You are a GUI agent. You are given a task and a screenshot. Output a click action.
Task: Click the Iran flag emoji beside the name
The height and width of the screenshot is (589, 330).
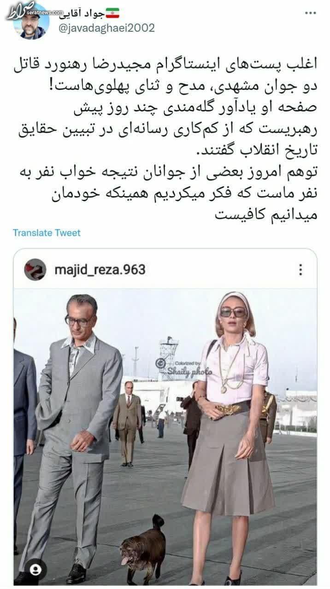tap(112, 12)
